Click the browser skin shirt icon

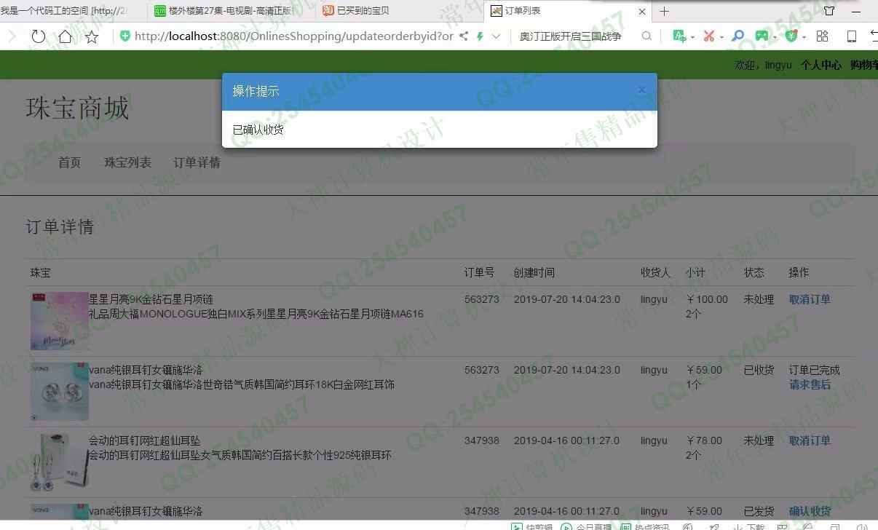tap(829, 11)
